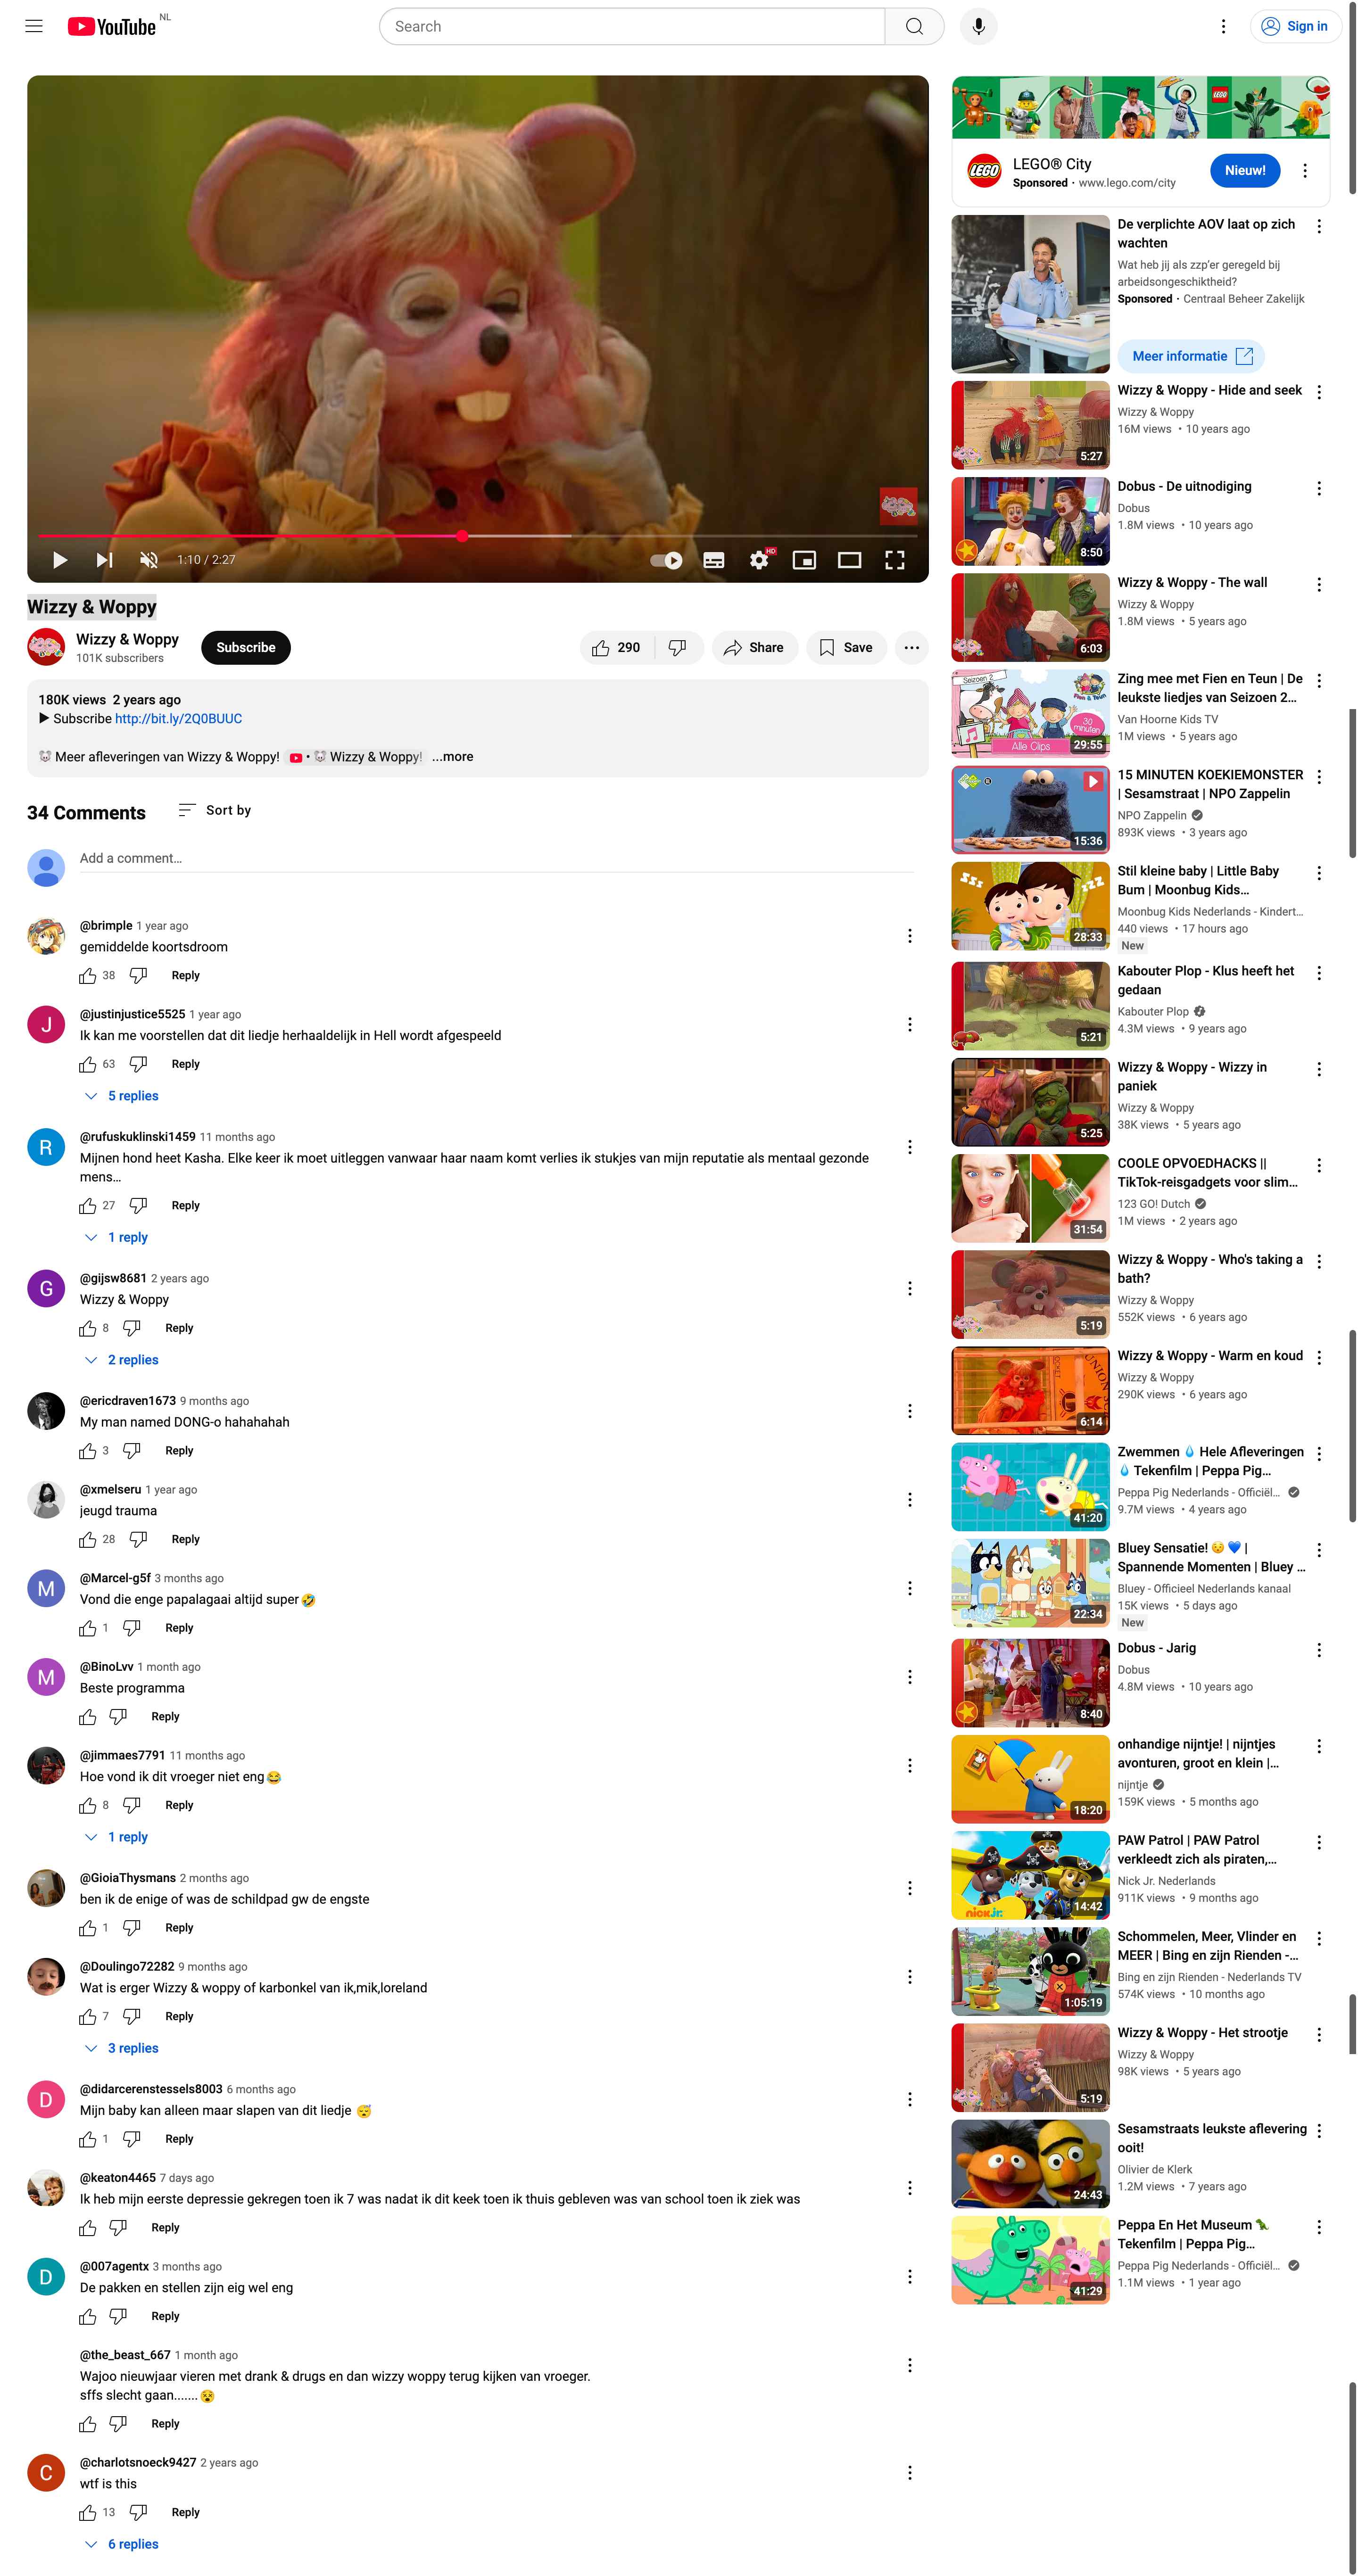Dislike the Wizzy & Woppy video
The height and width of the screenshot is (2576, 1358).
[x=678, y=648]
